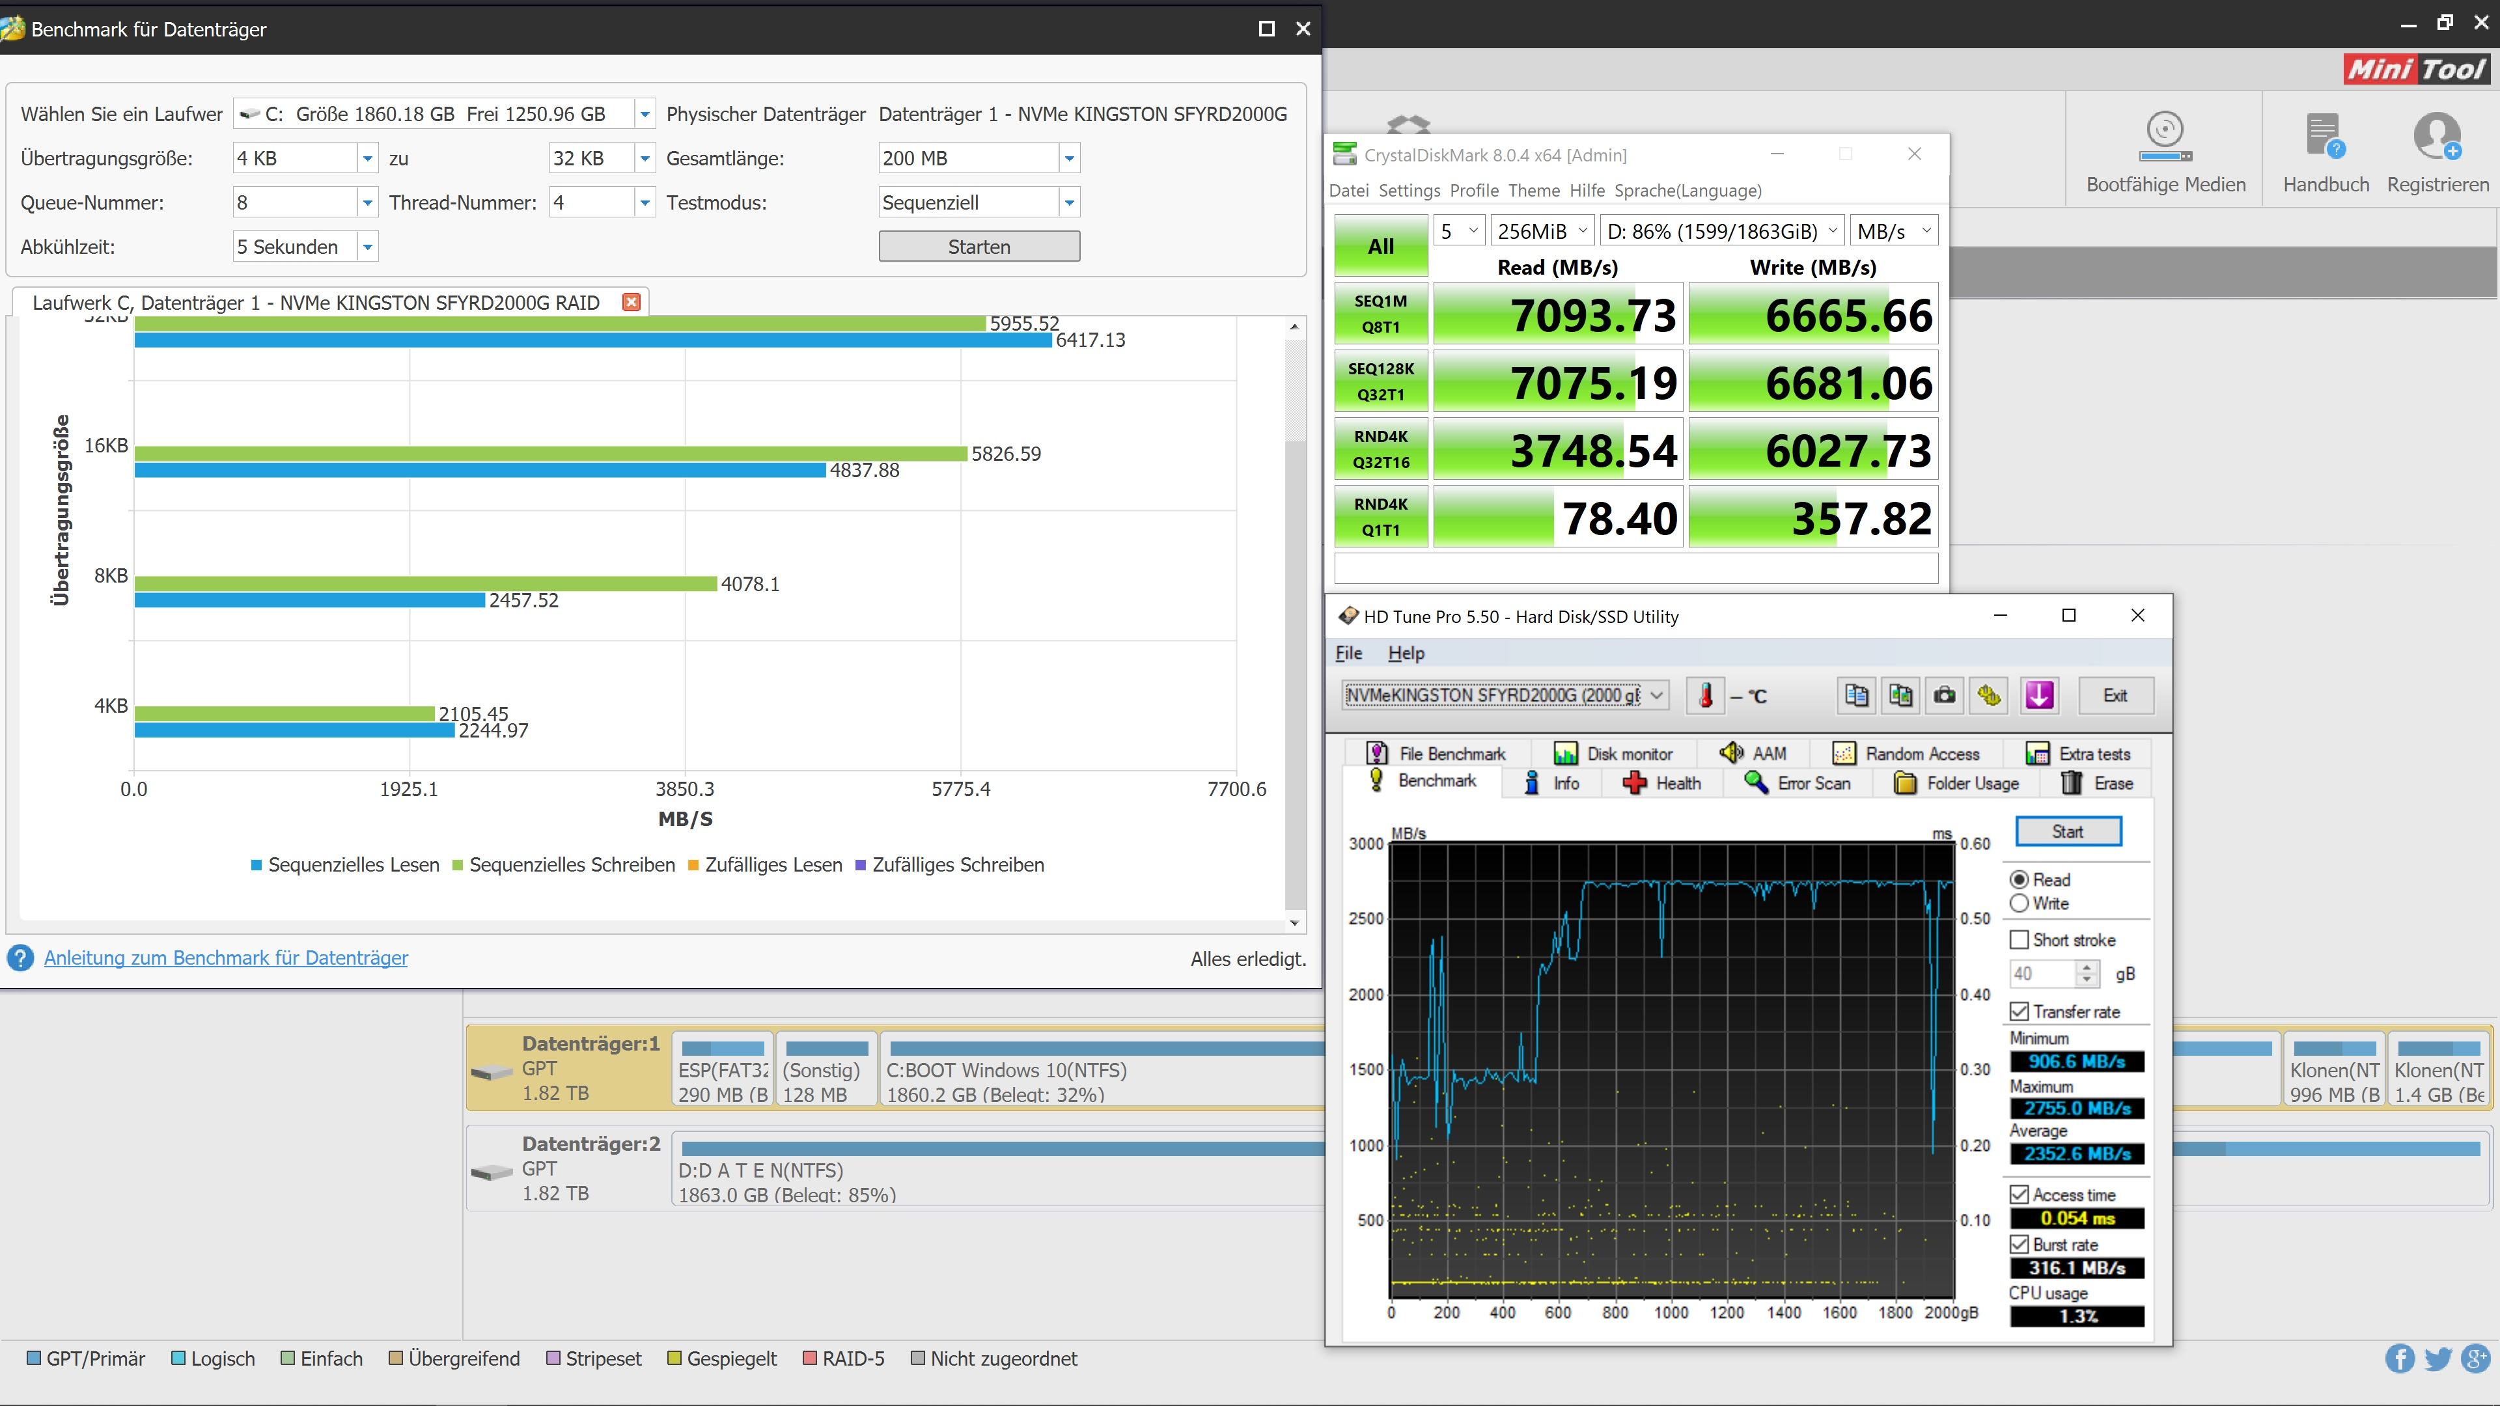Open HD Tune options tools icon
This screenshot has width=2500, height=1406.
1990,695
